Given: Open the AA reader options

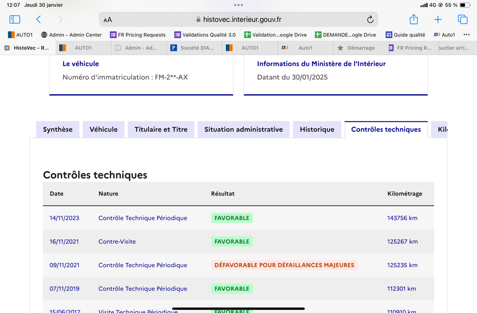Looking at the screenshot, I should click(108, 20).
